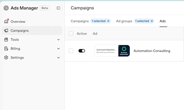Expand the Billing menu chevron

click(x=58, y=49)
